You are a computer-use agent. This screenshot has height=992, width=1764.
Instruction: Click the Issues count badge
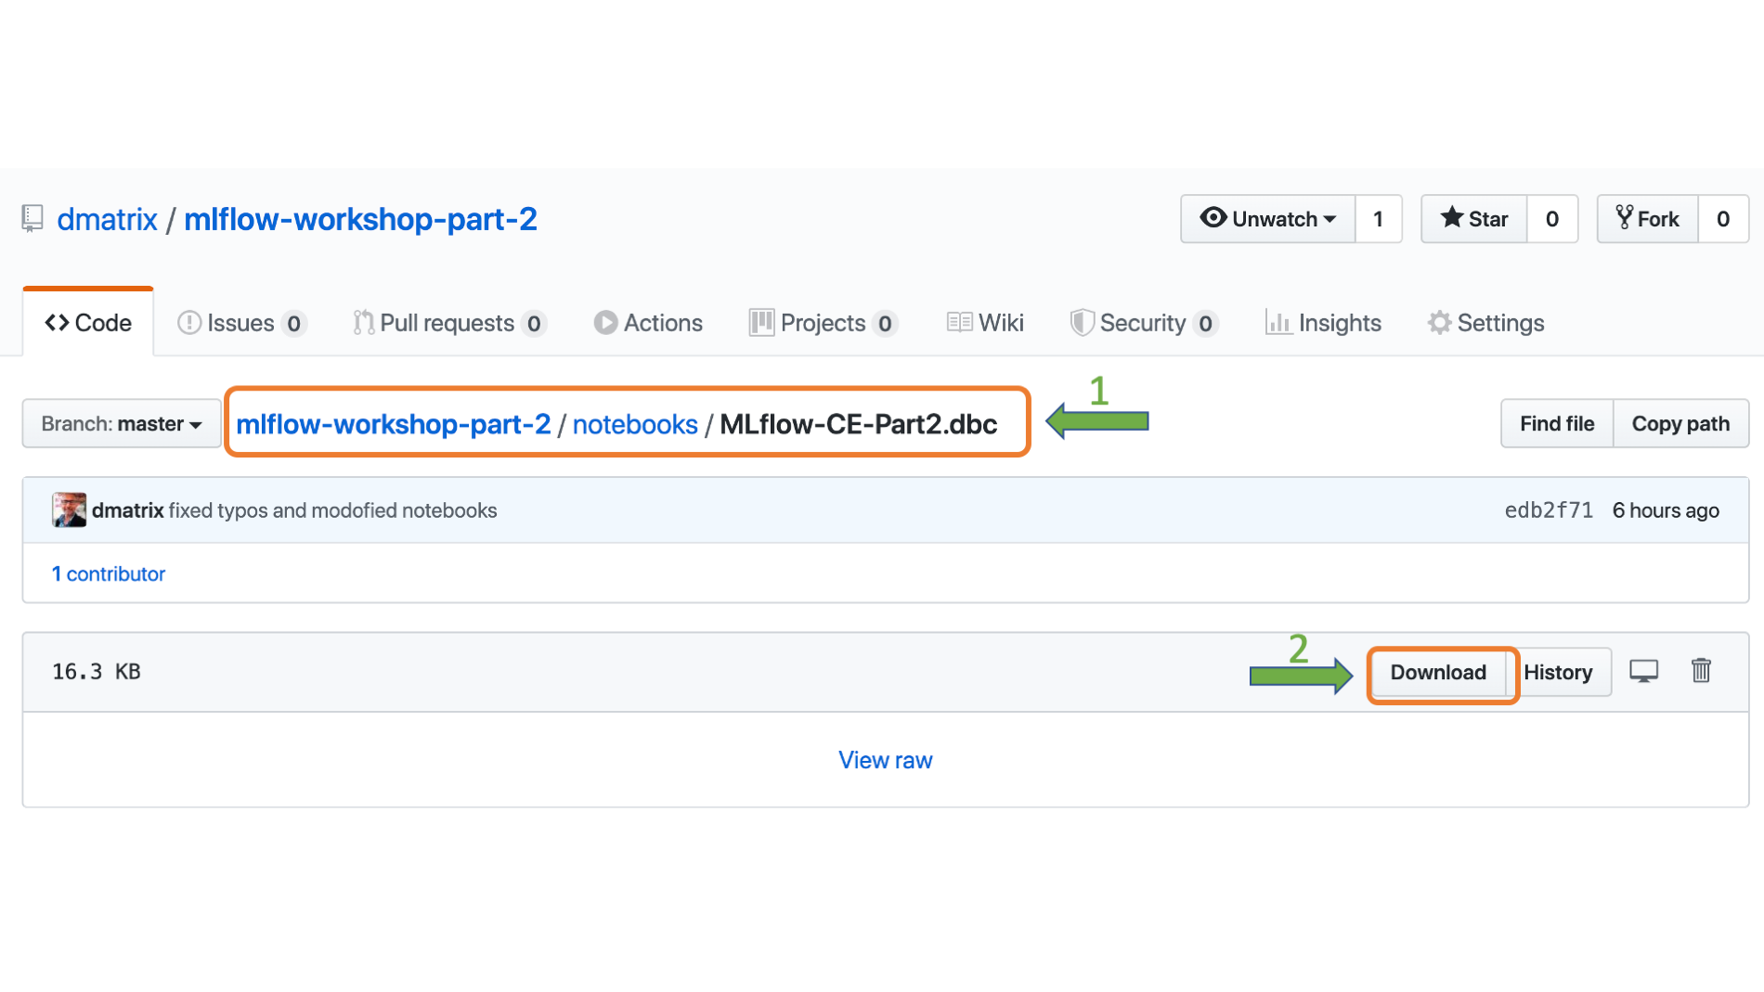[x=293, y=324]
